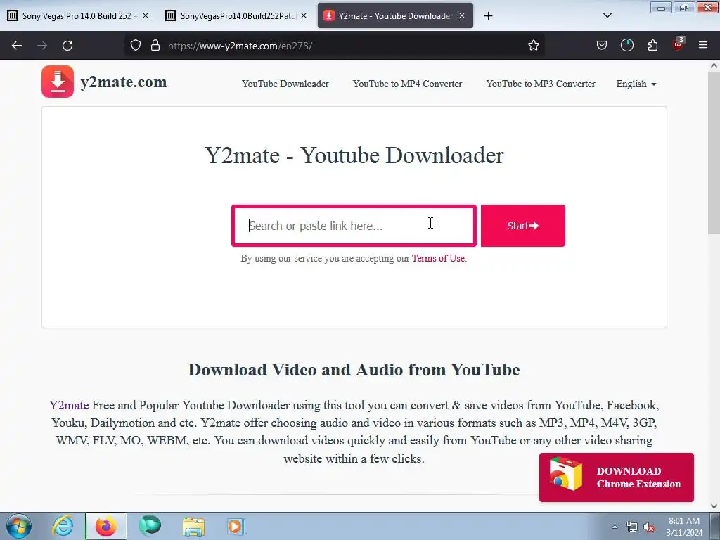Click scrollbar down arrow

(714, 506)
